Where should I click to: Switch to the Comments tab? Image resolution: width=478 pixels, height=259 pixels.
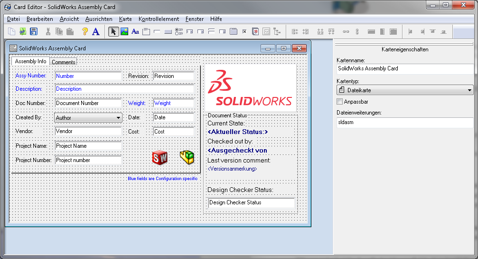[64, 62]
